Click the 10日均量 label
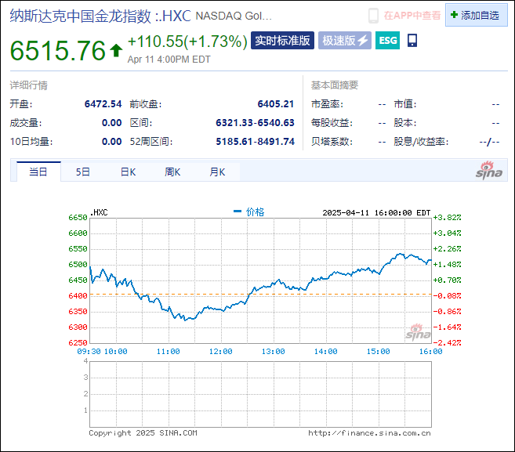515x452 pixels. (x=31, y=142)
